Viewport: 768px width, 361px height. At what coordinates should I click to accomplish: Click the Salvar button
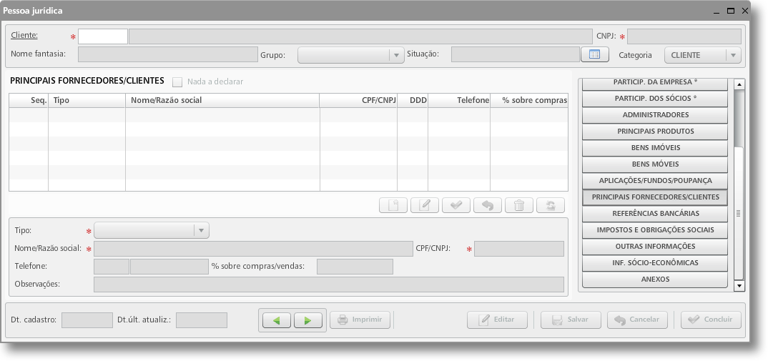point(571,320)
